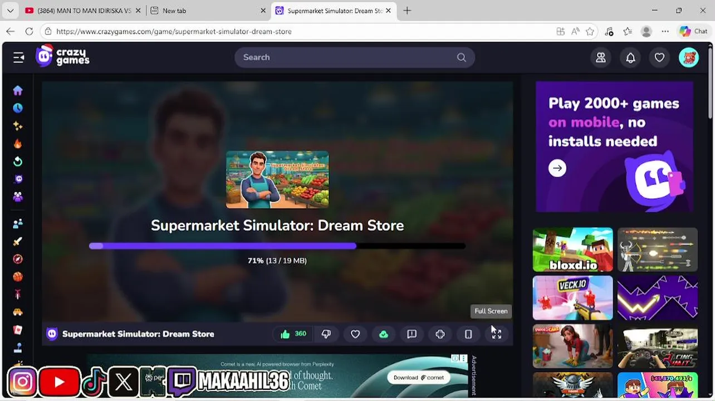Open the Friends icon in header
The height and width of the screenshot is (401, 715).
[x=601, y=57]
